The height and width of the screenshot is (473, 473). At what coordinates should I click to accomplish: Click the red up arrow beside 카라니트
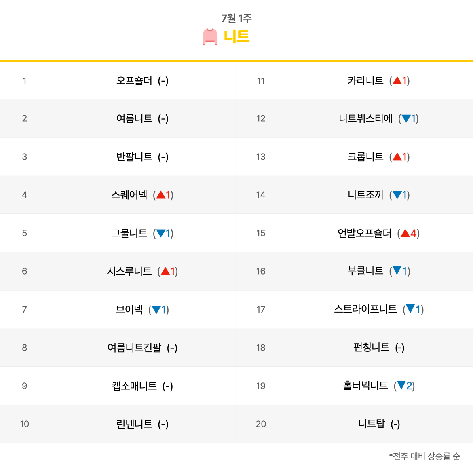click(397, 80)
